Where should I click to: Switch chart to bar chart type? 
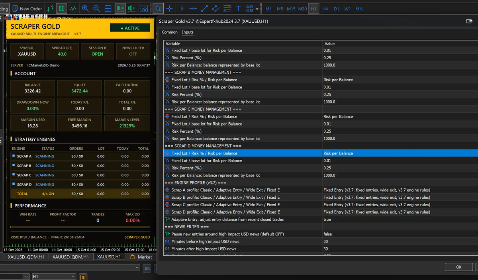tap(50, 8)
